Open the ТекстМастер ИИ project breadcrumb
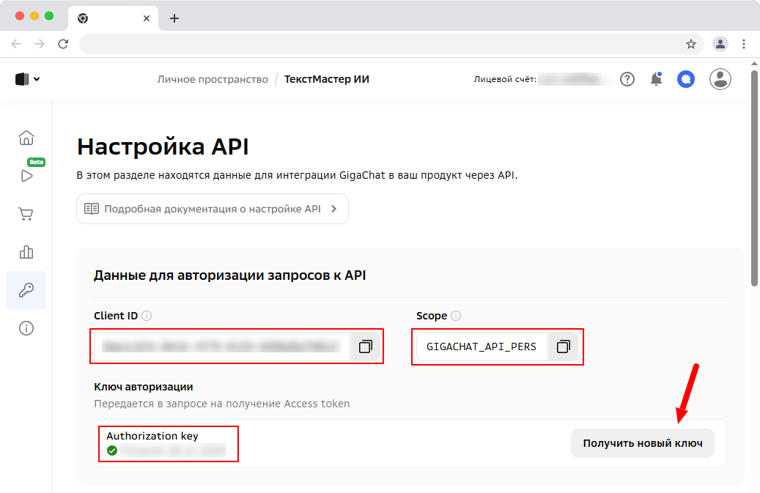The height and width of the screenshot is (493, 760). click(327, 79)
